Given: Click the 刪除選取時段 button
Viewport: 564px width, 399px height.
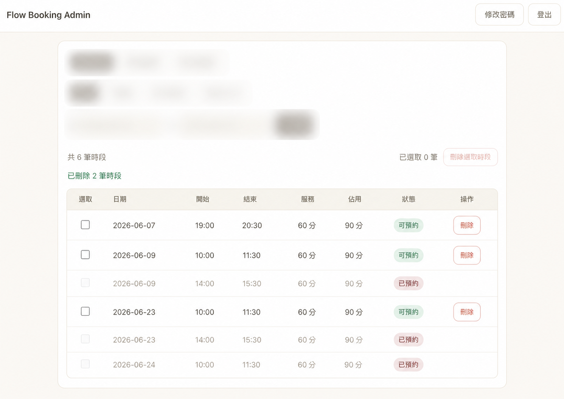Looking at the screenshot, I should 470,157.
